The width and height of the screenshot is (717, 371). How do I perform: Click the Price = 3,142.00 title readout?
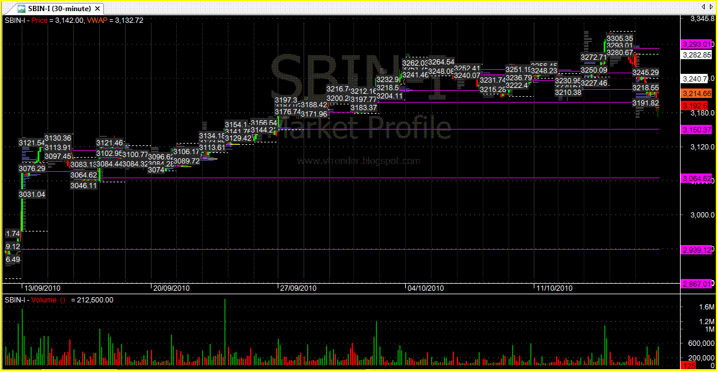coord(59,20)
